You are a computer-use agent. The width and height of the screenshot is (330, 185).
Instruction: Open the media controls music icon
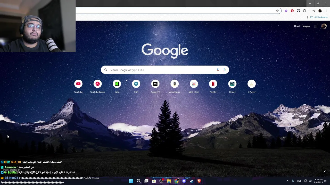point(314,11)
